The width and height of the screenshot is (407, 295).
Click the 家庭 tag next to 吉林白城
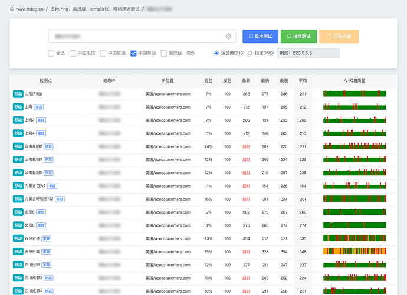(x=46, y=251)
